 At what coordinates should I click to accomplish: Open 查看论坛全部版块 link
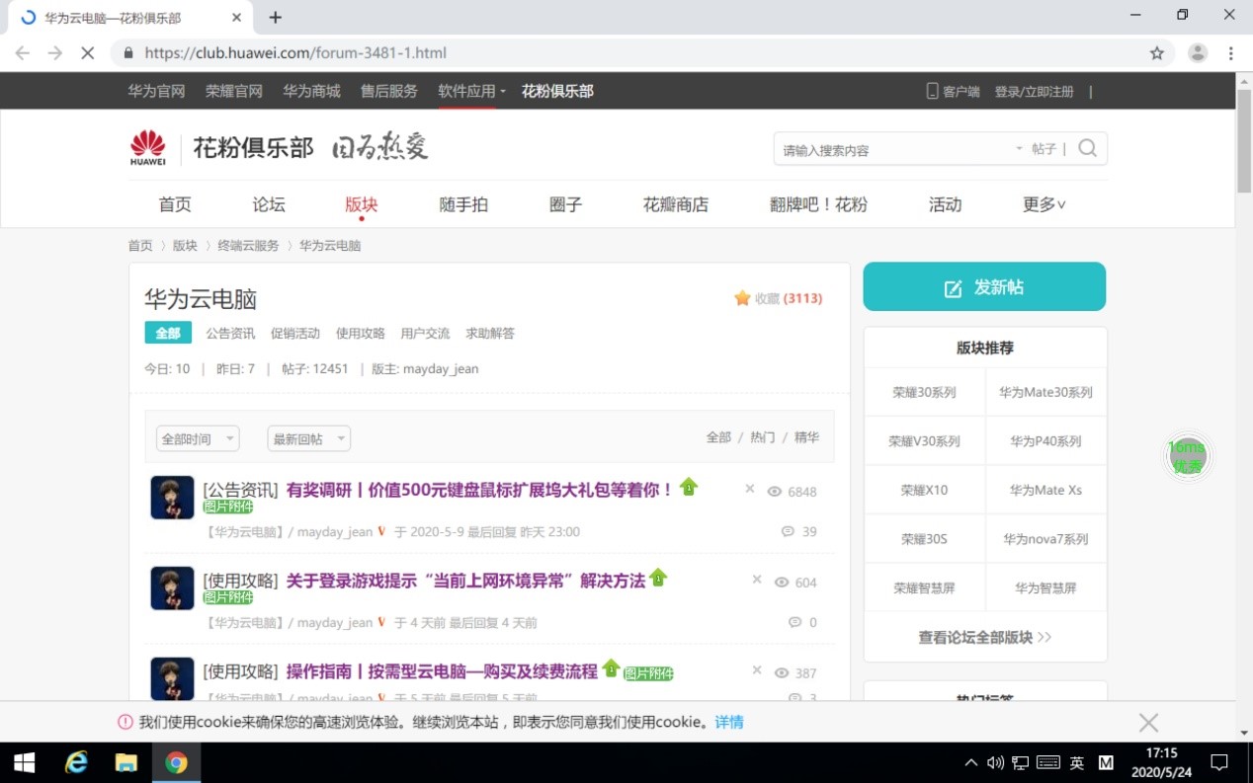tap(984, 637)
